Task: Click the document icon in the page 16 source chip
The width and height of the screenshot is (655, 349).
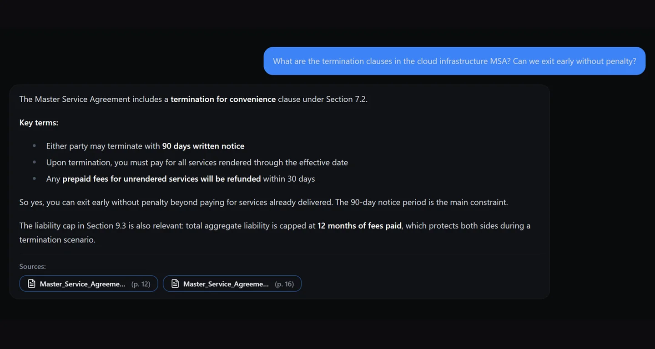Action: 175,284
